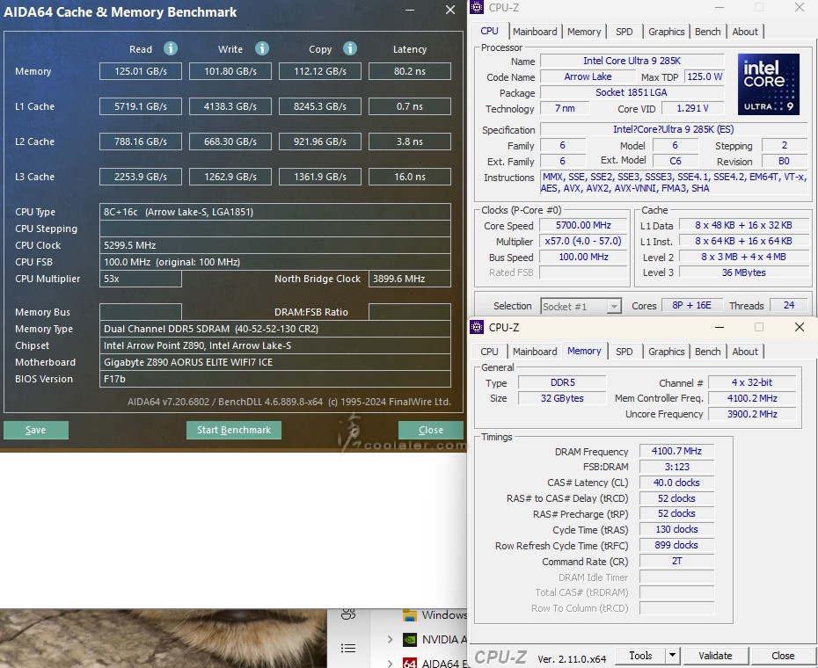
Task: Click Memory Latency value 80.2 ns
Action: (410, 71)
